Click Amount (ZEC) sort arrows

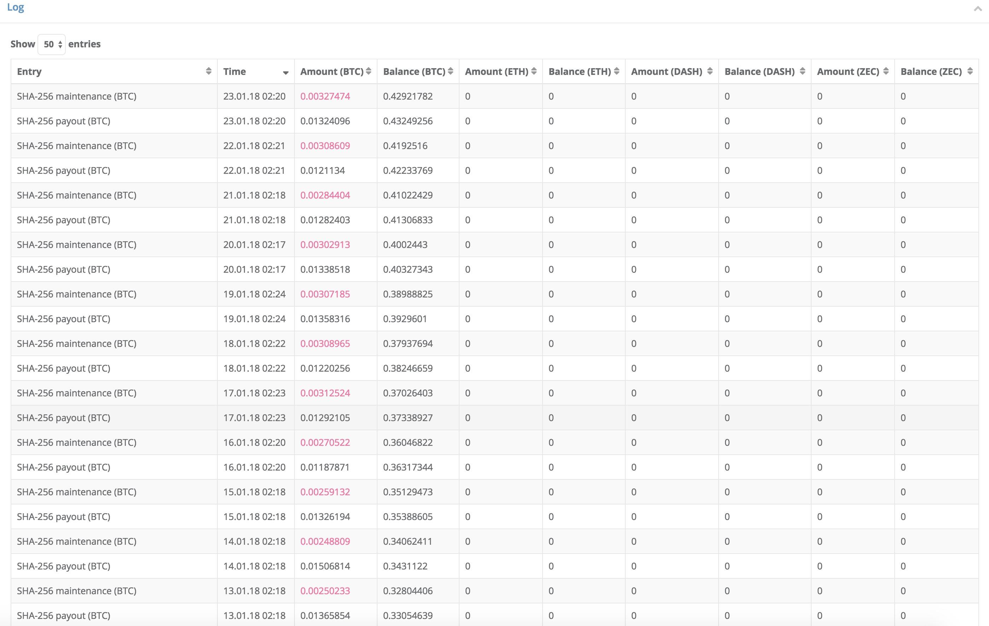(886, 71)
